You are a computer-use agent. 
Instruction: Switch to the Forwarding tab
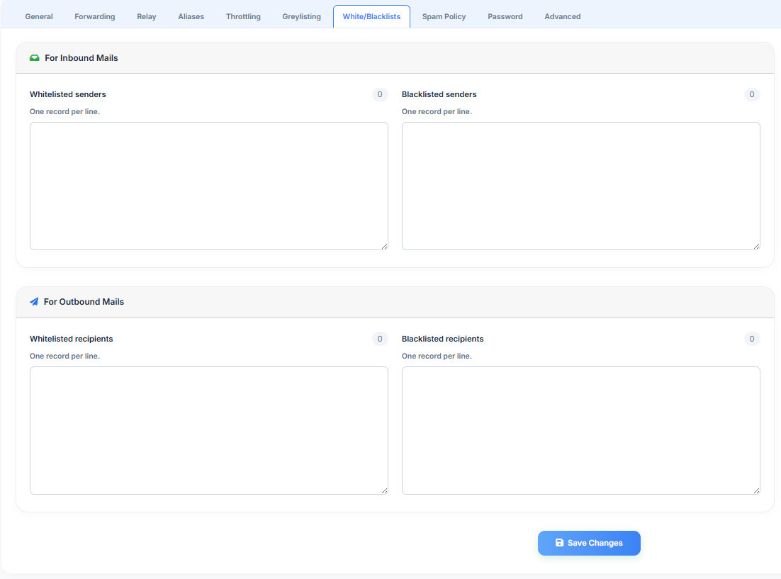pos(95,16)
